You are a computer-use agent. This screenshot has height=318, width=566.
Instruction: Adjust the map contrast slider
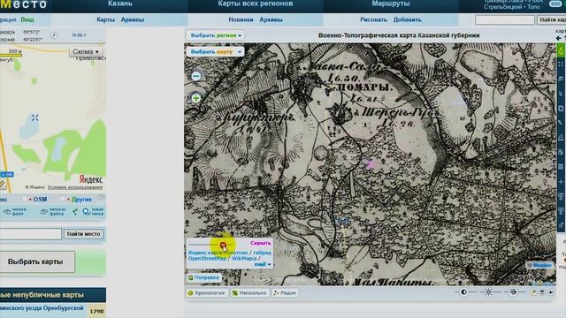[x=463, y=292]
